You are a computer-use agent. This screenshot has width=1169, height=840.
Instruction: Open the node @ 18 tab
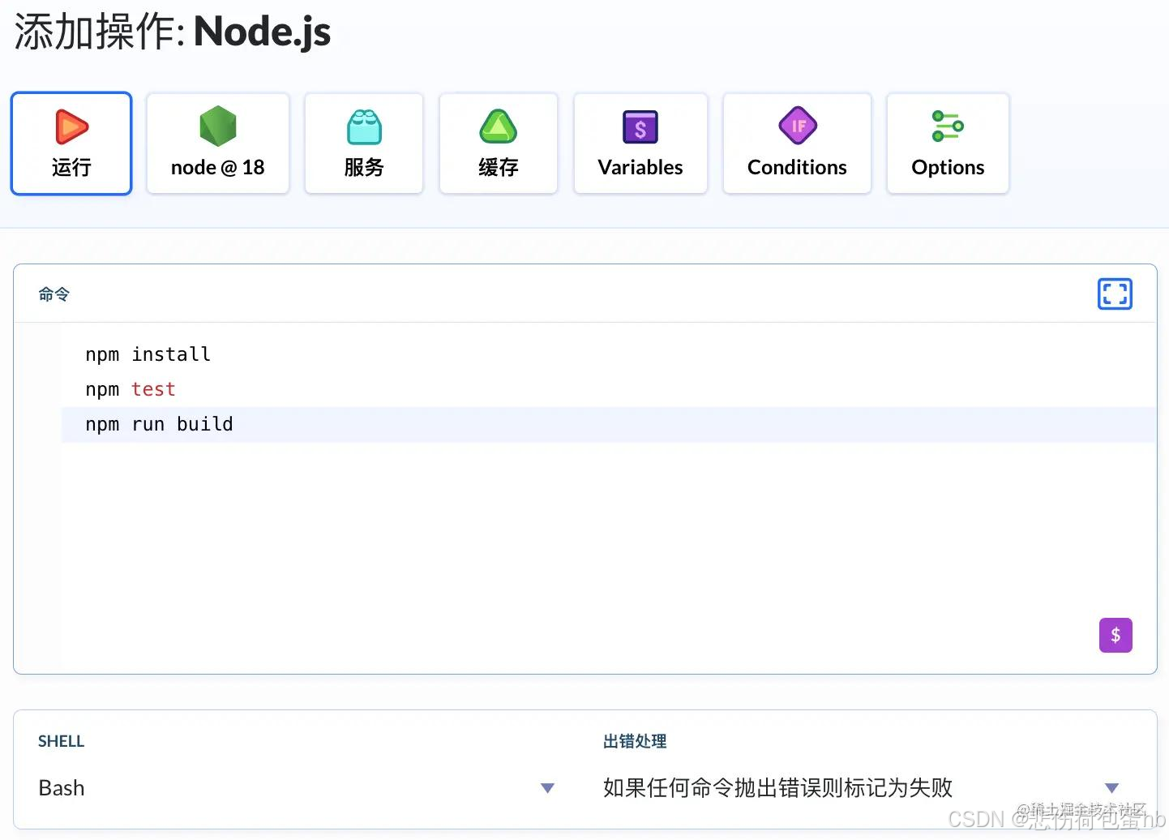(217, 144)
